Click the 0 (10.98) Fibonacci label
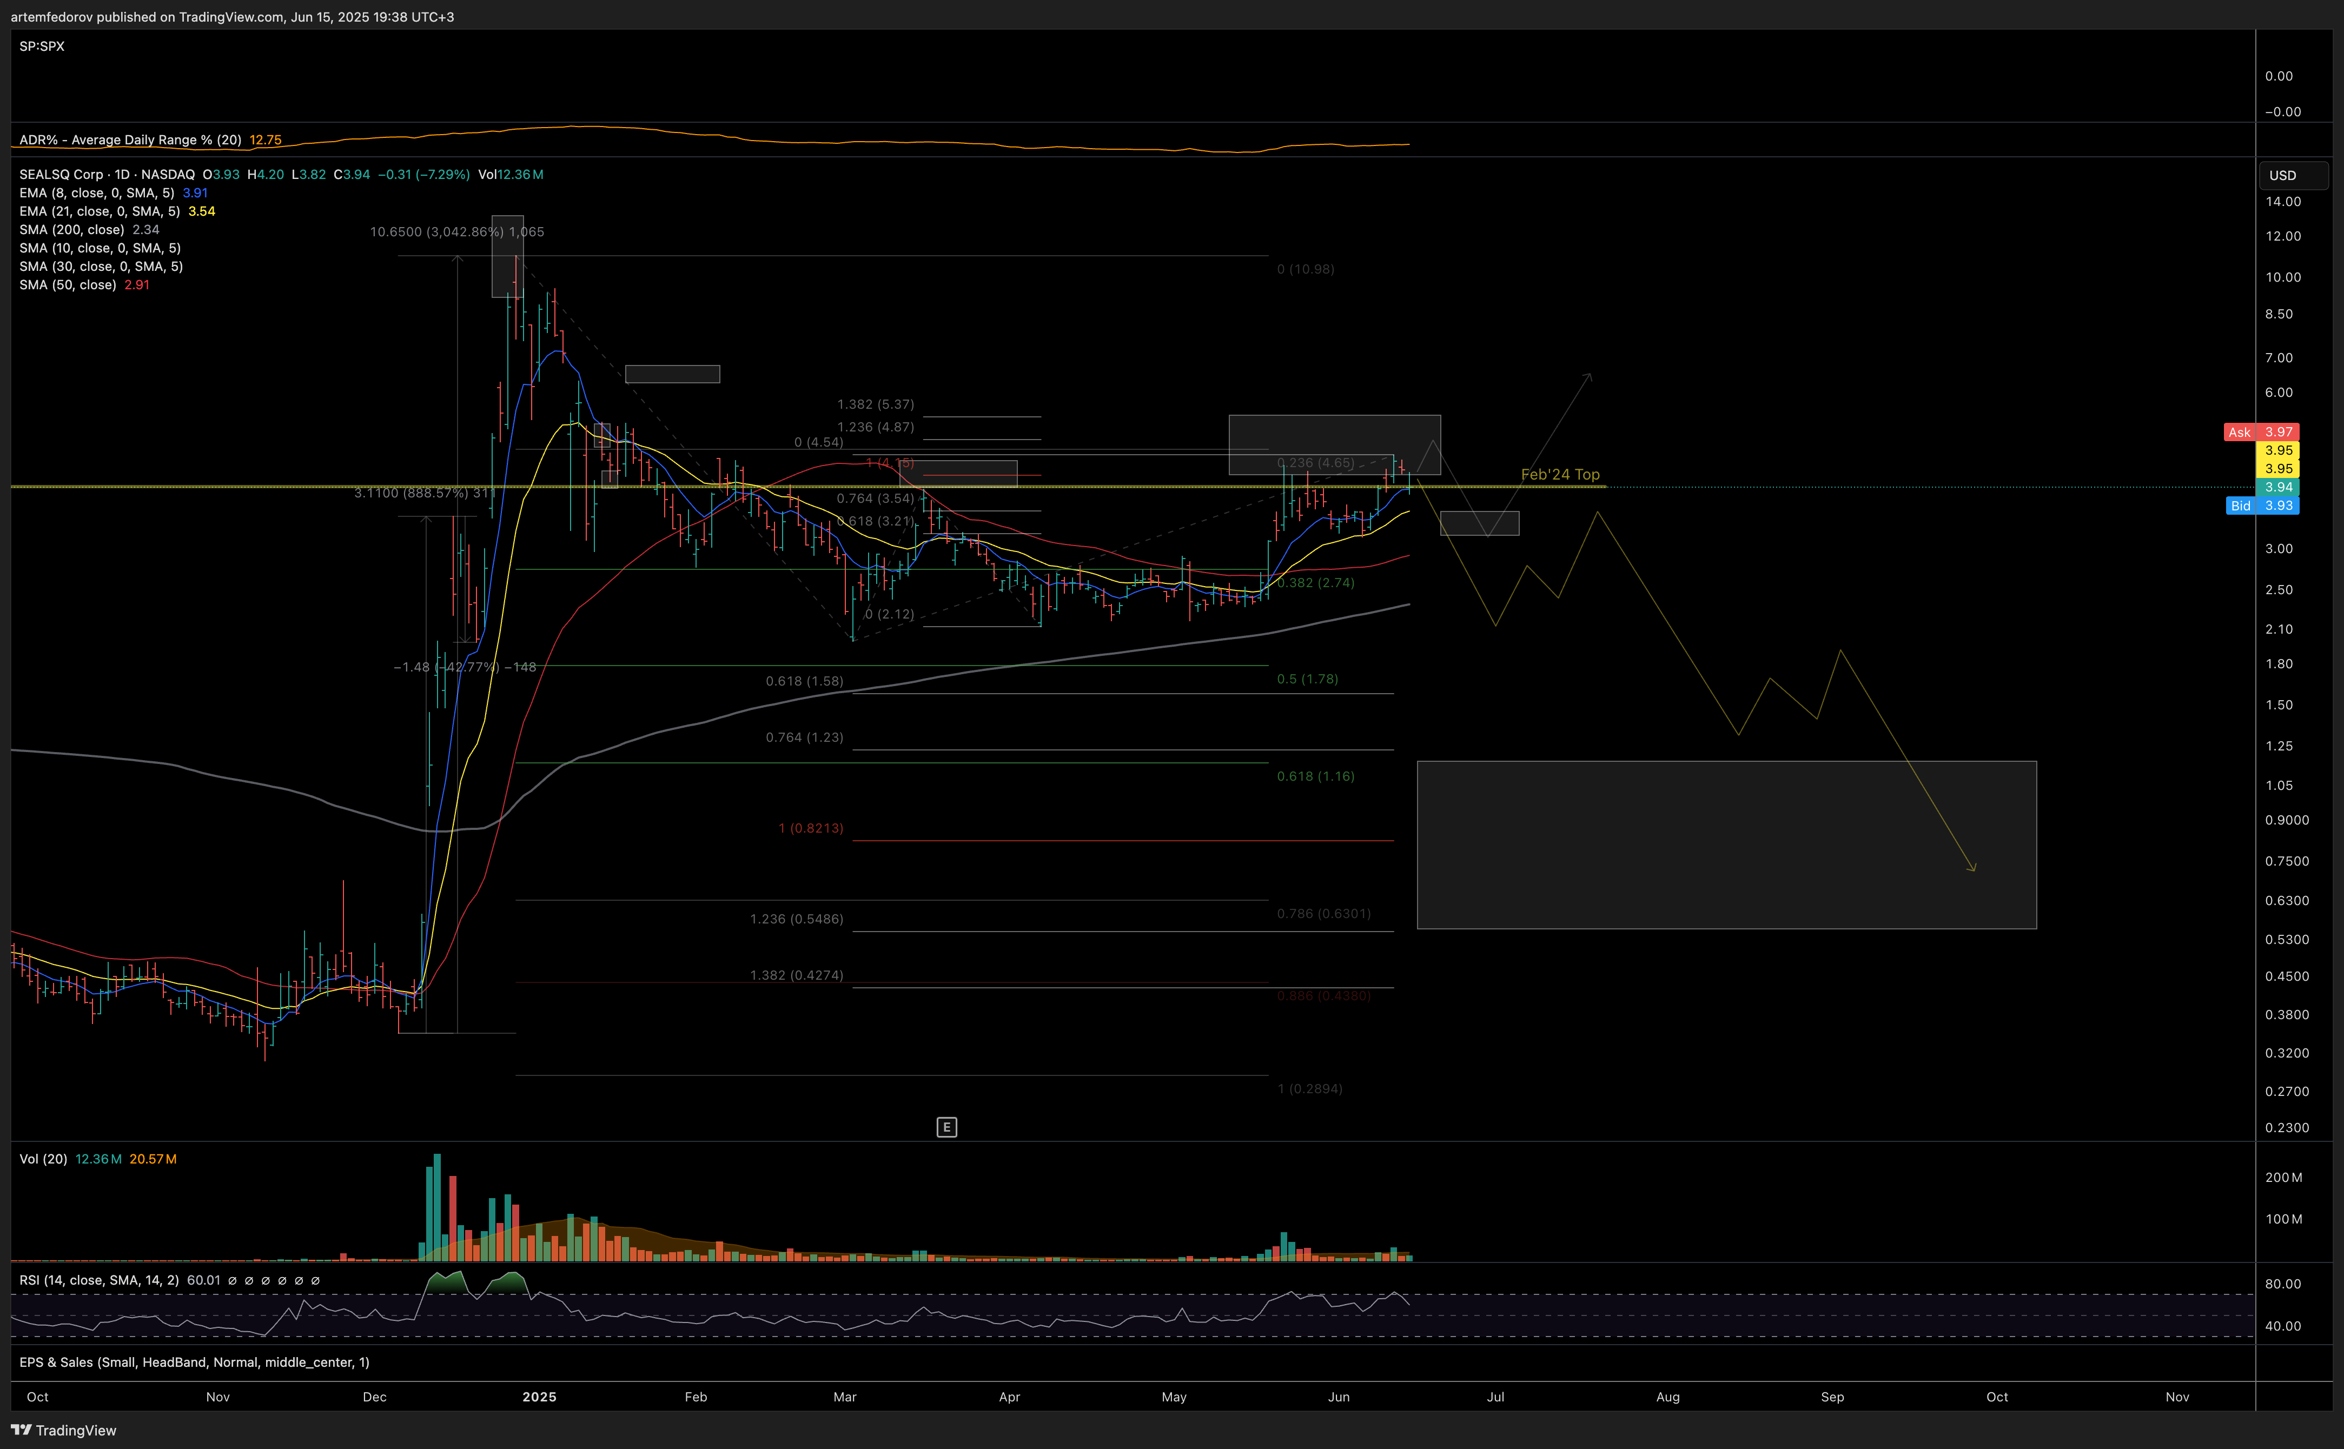This screenshot has height=1449, width=2344. [x=1306, y=269]
